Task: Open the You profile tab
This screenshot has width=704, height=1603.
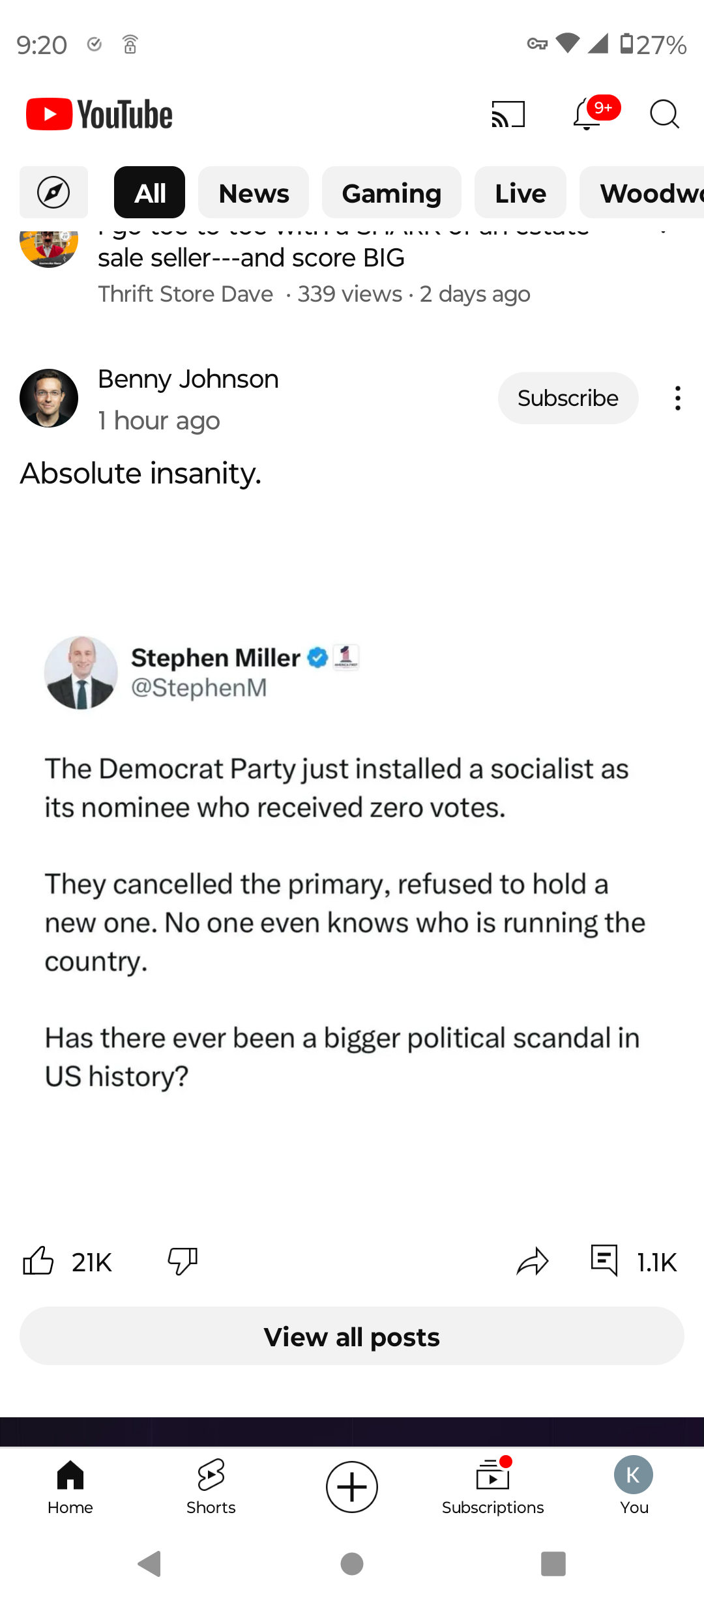Action: (634, 1487)
